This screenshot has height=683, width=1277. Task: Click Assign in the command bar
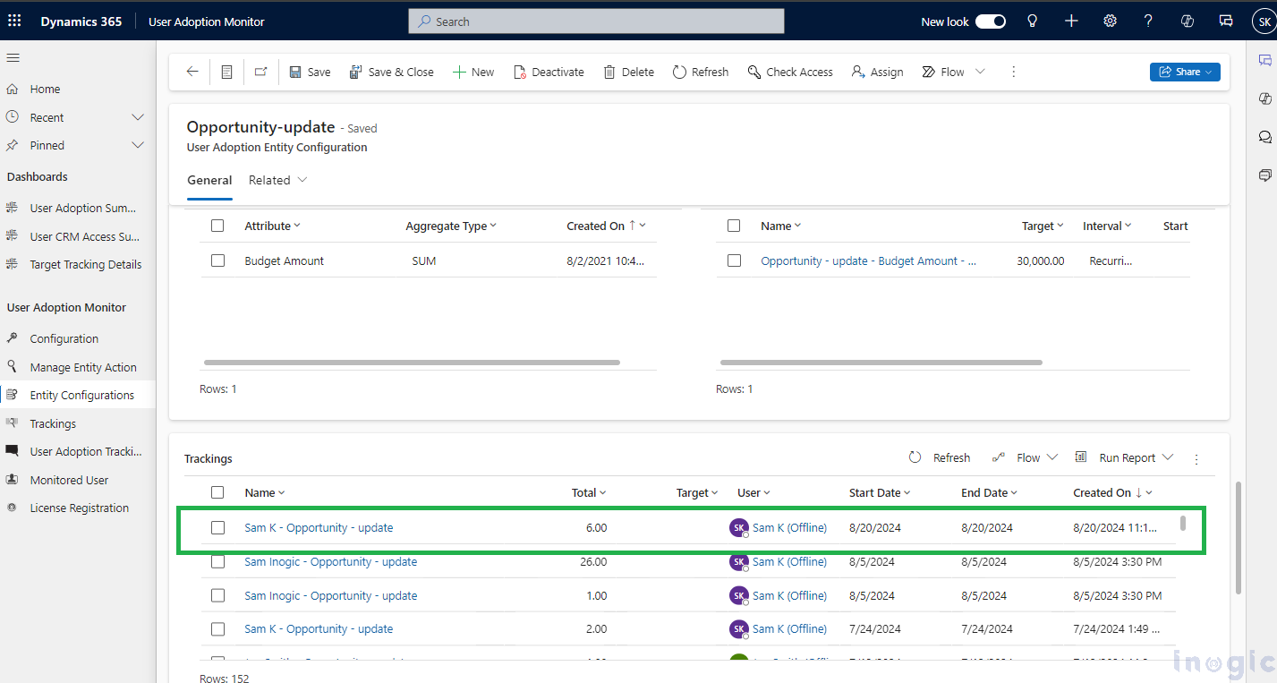point(877,72)
